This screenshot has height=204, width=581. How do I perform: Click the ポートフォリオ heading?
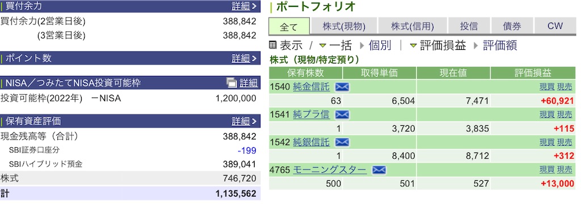(316, 7)
